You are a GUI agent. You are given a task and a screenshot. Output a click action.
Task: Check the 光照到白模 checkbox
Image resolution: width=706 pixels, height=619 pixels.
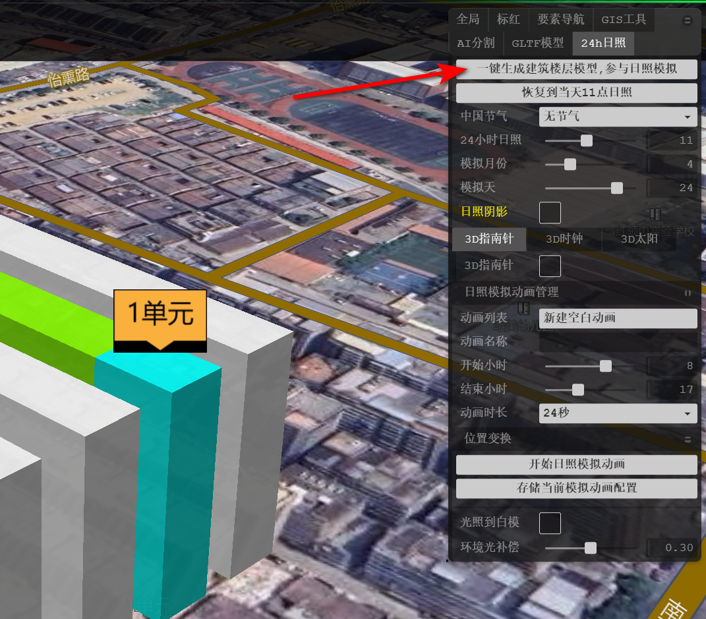click(550, 523)
